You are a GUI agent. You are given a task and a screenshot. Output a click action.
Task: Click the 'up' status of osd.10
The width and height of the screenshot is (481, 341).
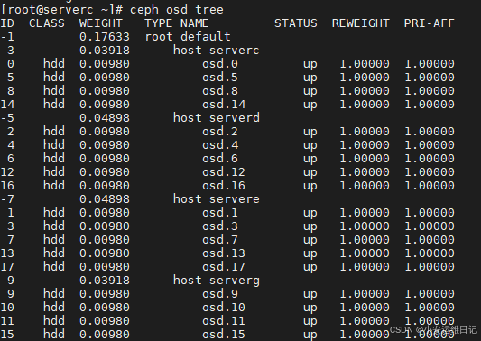tap(310, 309)
